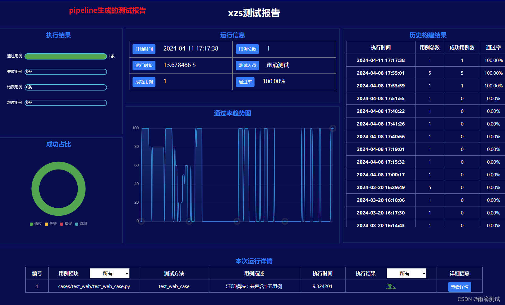Select history row 2024-04-08 17:15:32
Viewport: 505px width, 305px height.
(x=426, y=162)
